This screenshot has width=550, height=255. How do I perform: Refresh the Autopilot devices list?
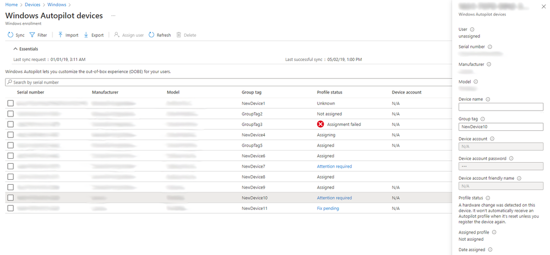[x=160, y=35]
